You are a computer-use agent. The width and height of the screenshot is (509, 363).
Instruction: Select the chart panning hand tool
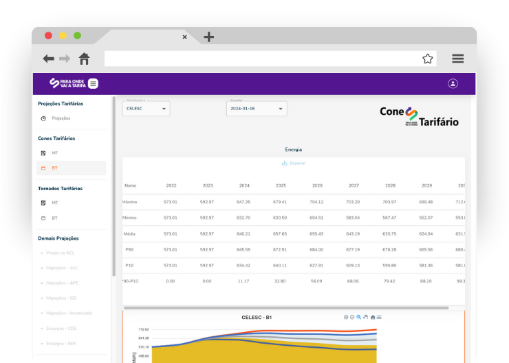[x=366, y=317]
